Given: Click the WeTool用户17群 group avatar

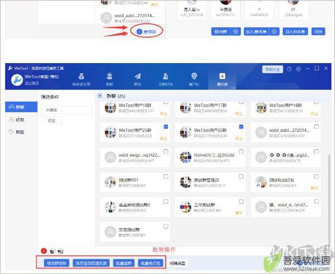Looking at the screenshot, I should tap(186, 108).
